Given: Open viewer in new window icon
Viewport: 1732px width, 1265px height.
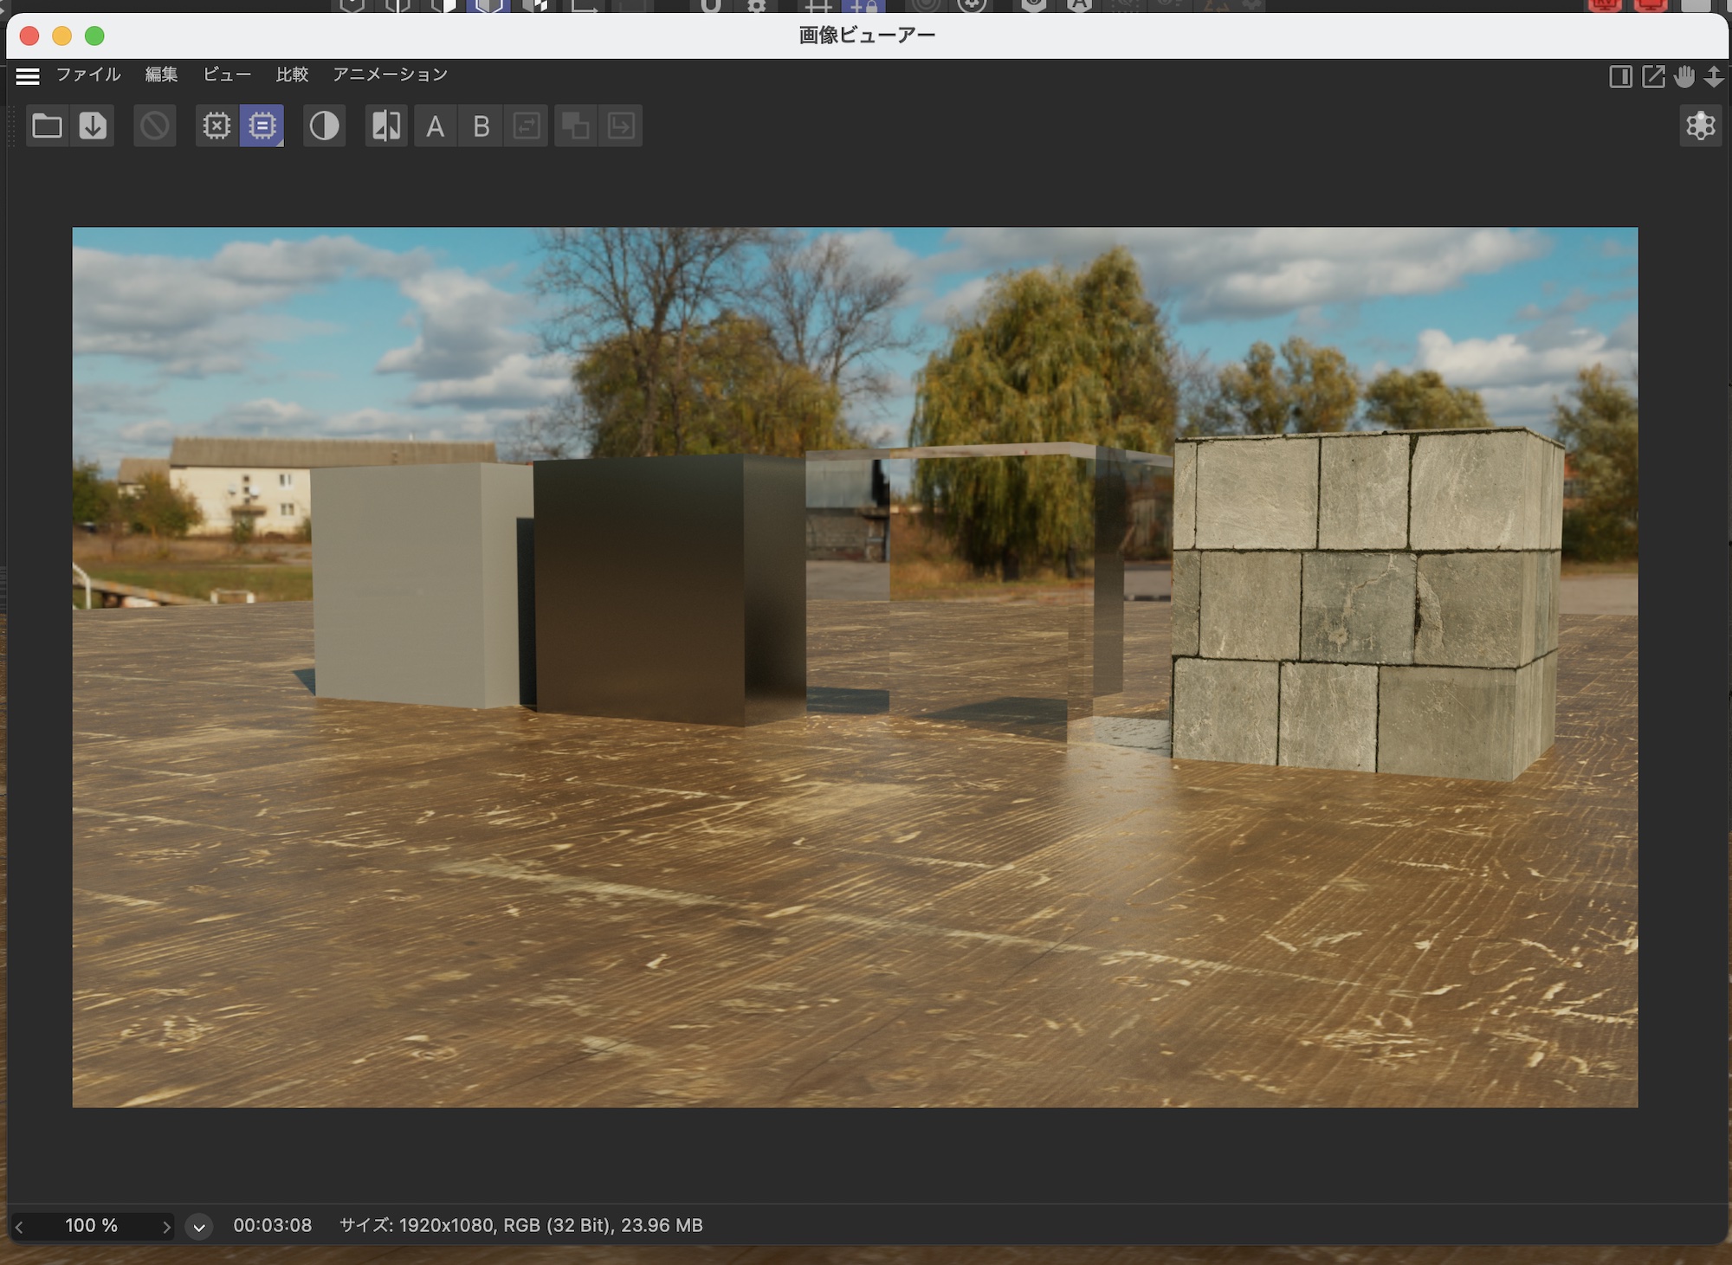Looking at the screenshot, I should coord(1653,76).
